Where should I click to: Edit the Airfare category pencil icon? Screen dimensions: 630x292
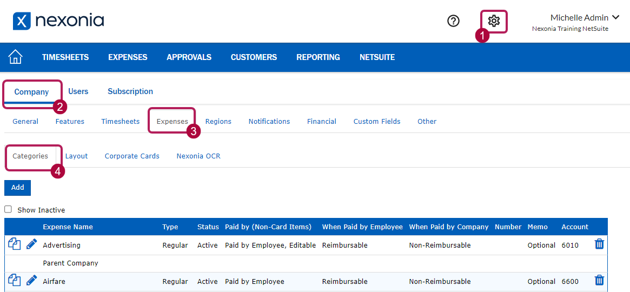pos(32,281)
